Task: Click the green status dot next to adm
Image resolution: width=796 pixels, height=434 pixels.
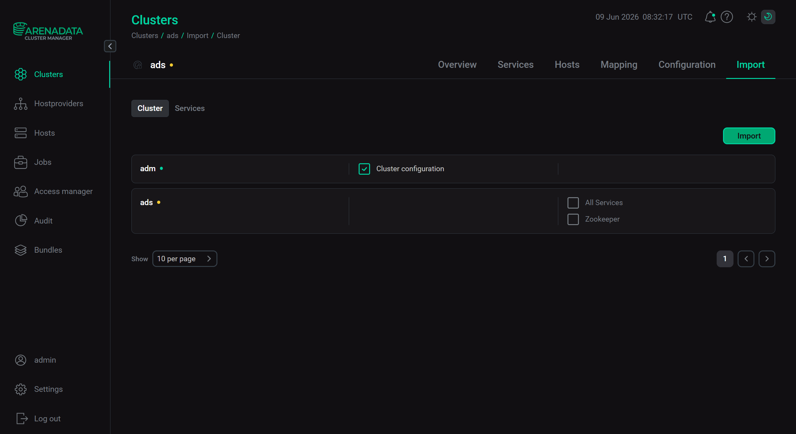Action: (x=162, y=169)
